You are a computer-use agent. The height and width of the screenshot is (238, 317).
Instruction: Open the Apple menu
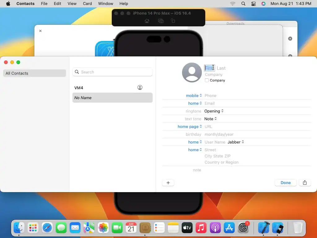pyautogui.click(x=8, y=4)
